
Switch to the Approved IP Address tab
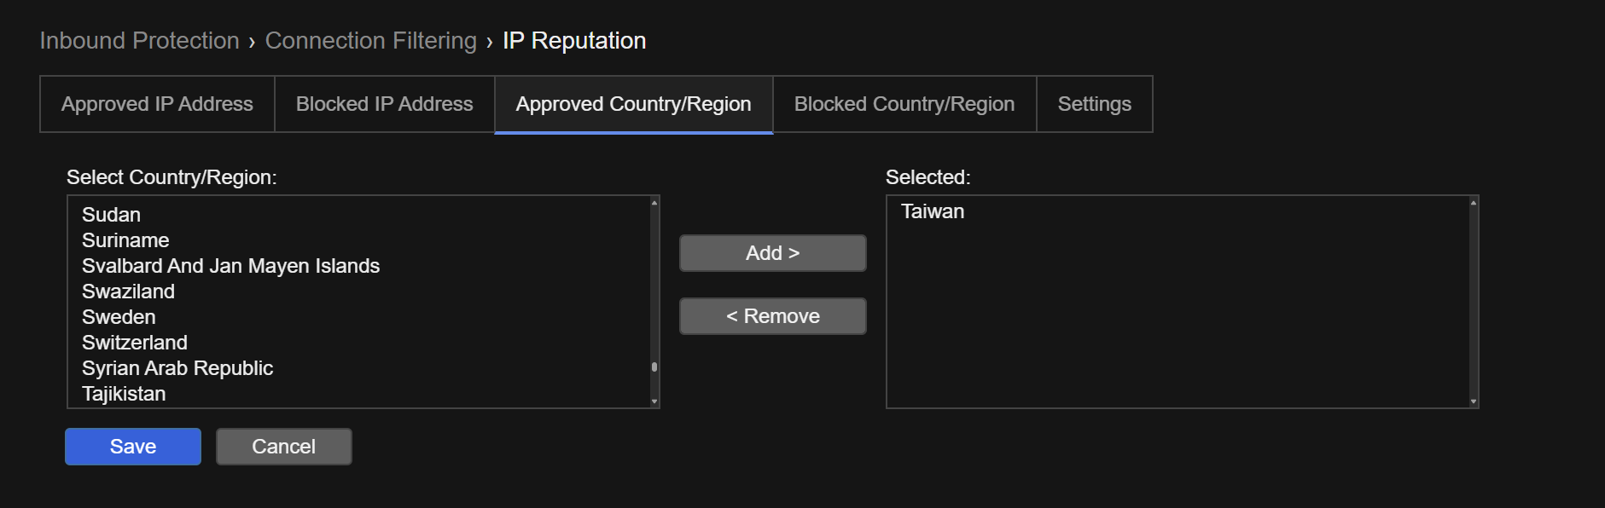point(157,104)
